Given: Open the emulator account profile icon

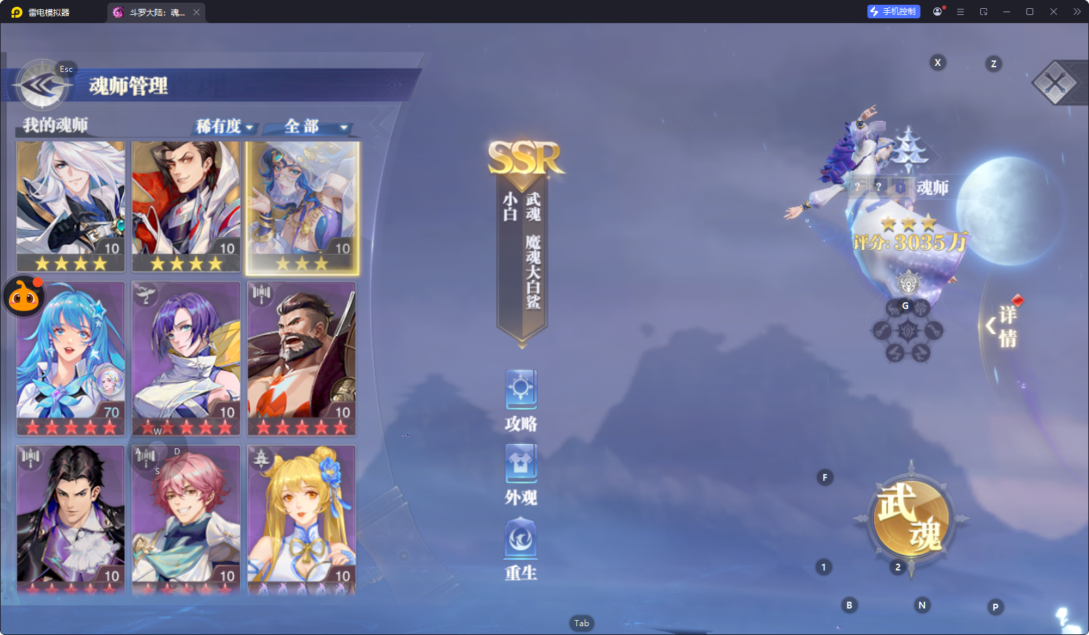Looking at the screenshot, I should click(937, 12).
